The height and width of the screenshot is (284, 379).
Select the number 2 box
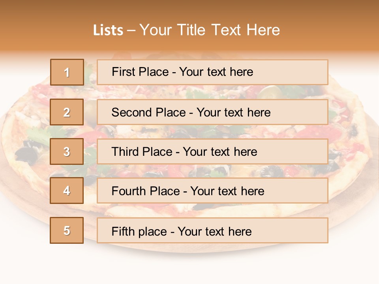(x=67, y=112)
